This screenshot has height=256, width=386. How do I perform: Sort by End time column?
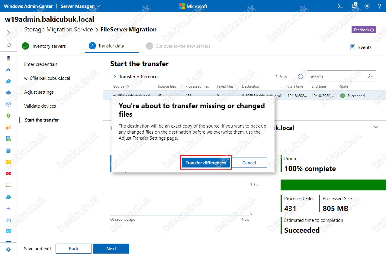click(x=319, y=86)
